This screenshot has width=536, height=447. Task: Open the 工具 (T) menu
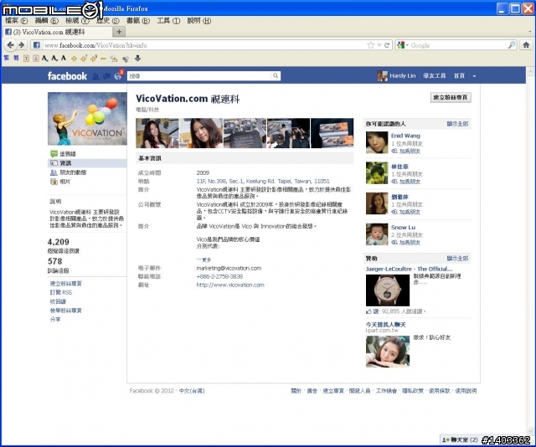pyautogui.click(x=168, y=21)
